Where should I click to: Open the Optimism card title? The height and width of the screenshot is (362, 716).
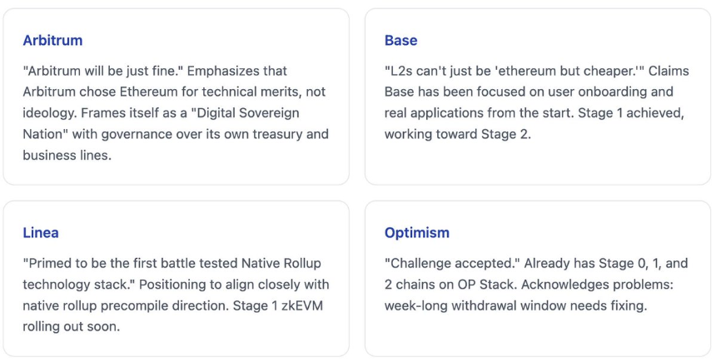coord(416,233)
